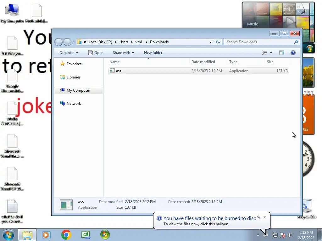Sort by Size column header
Screen dimensions: 322x241
pos(277,62)
